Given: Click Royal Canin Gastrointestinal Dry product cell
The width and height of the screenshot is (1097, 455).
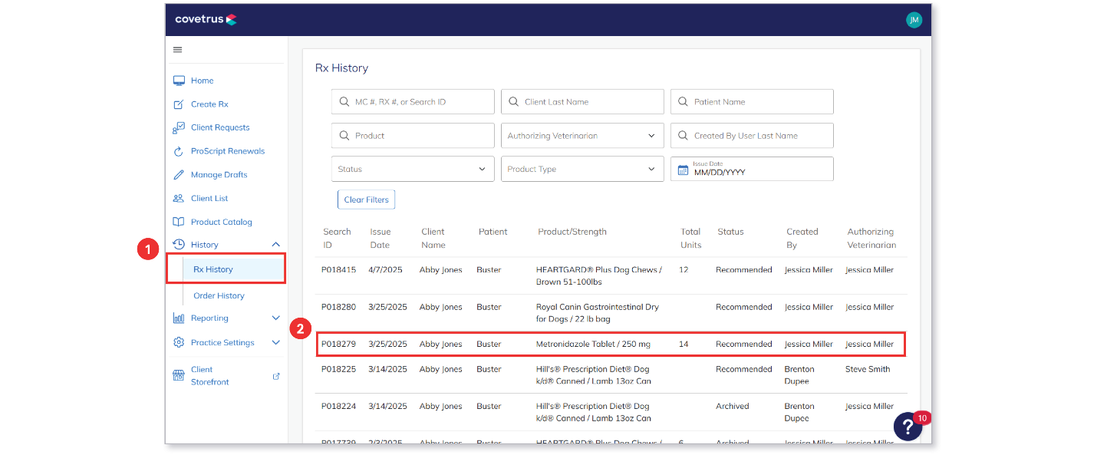Looking at the screenshot, I should (598, 313).
